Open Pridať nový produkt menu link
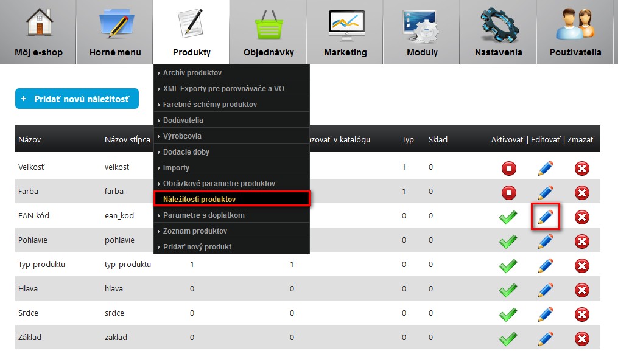This screenshot has height=351, width=618. click(x=197, y=247)
